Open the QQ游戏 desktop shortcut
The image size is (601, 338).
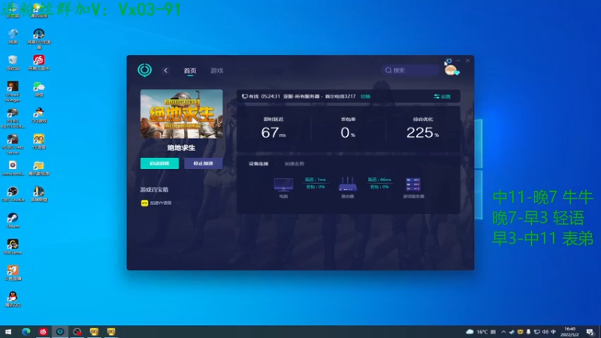39,116
